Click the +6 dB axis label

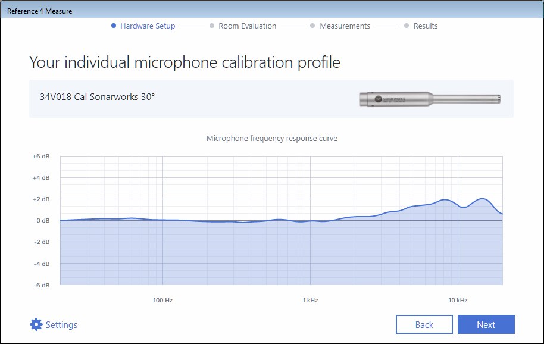coord(41,156)
